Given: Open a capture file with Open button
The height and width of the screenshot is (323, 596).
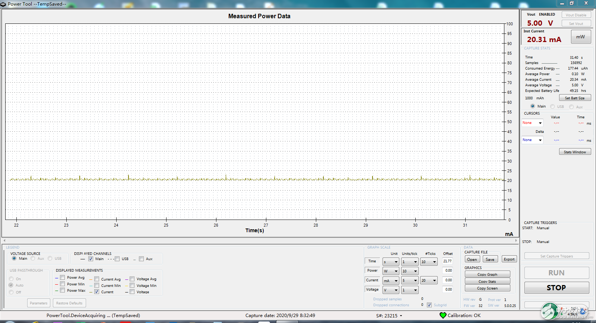Looking at the screenshot, I should pos(472,259).
